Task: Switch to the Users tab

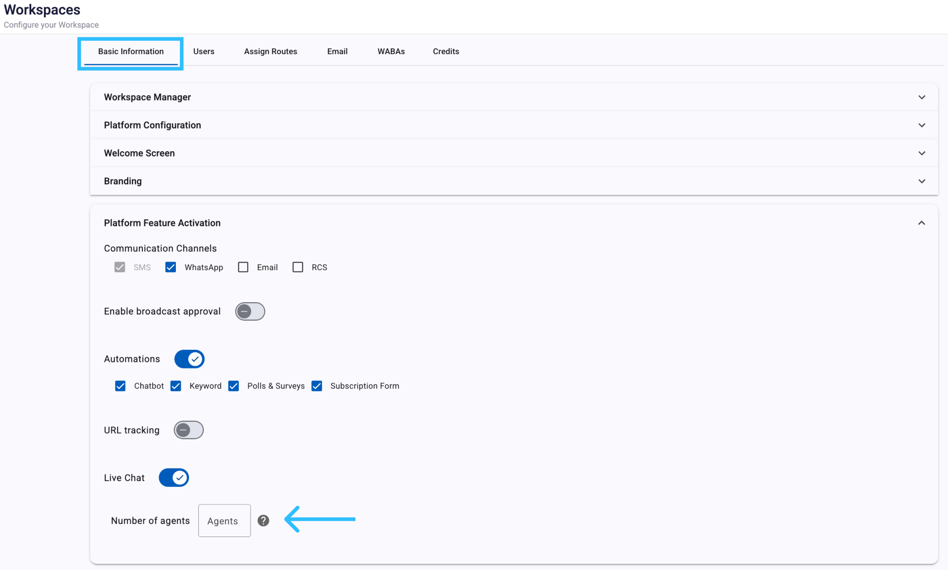Action: pos(204,51)
